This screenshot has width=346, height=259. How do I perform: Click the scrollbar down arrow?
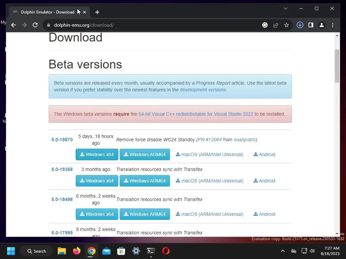pyautogui.click(x=337, y=234)
